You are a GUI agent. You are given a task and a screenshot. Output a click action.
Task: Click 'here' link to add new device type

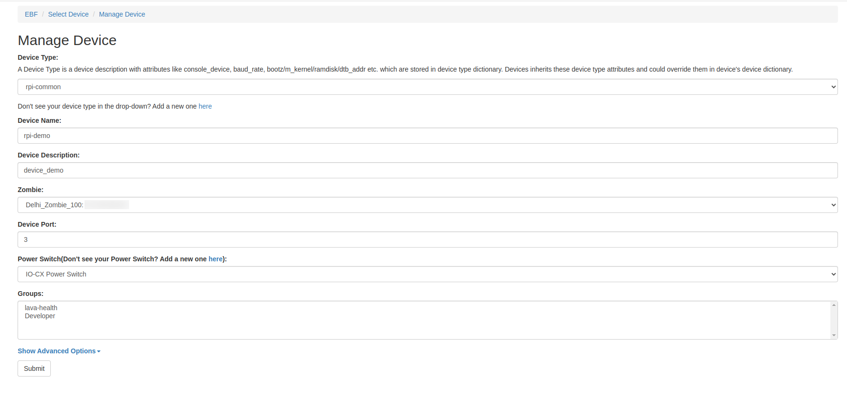[x=205, y=106]
